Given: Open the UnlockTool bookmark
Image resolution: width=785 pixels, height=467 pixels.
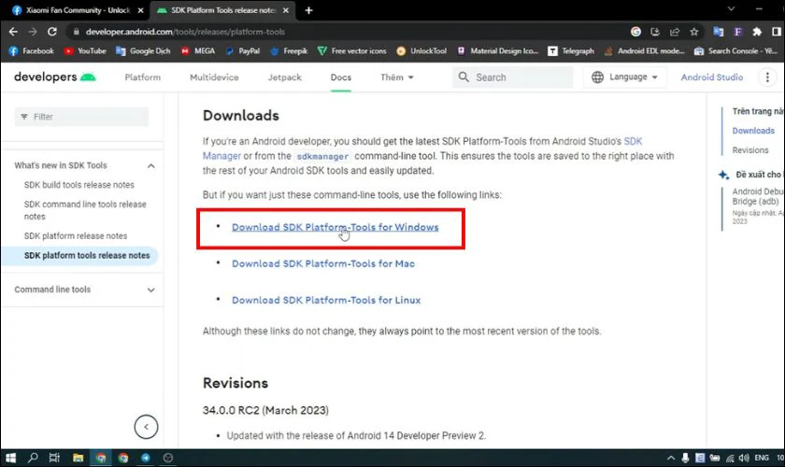Looking at the screenshot, I should pyautogui.click(x=421, y=51).
